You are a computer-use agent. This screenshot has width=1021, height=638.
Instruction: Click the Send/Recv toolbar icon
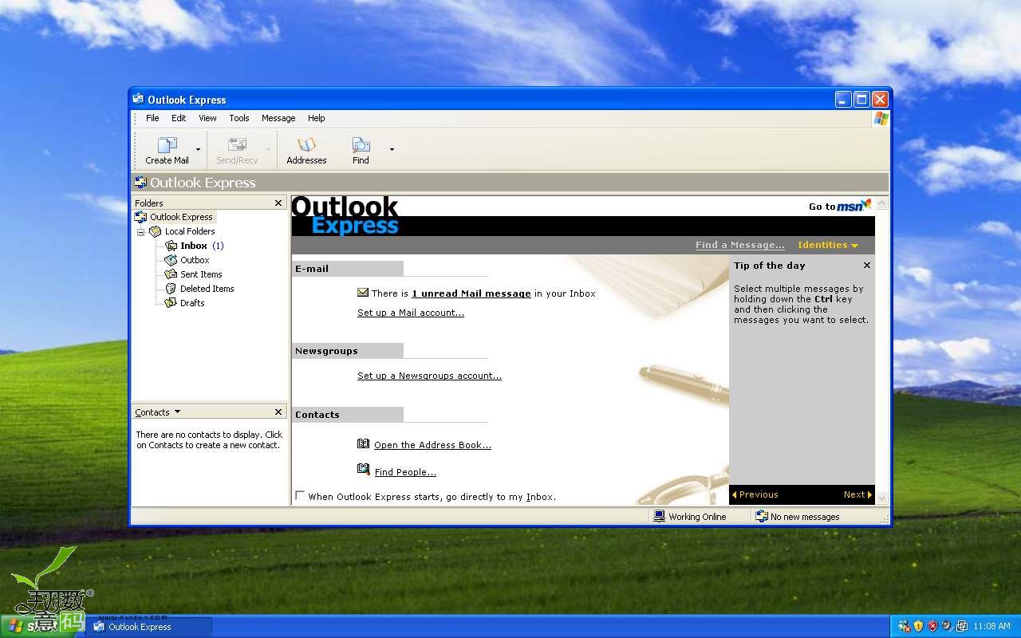click(237, 145)
